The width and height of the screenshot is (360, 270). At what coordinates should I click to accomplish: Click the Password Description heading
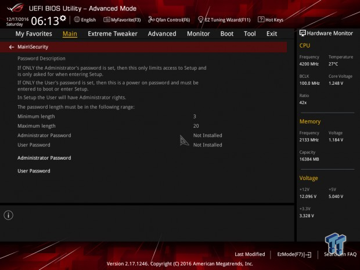pos(41,59)
